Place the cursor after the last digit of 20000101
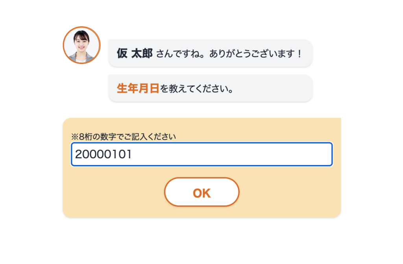This screenshot has height=264, width=403. 132,154
